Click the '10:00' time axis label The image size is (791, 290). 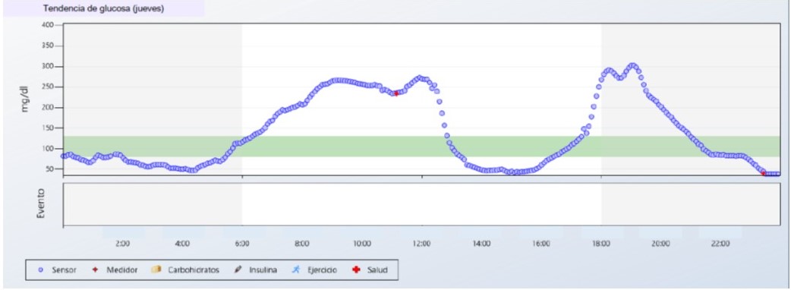tap(361, 244)
